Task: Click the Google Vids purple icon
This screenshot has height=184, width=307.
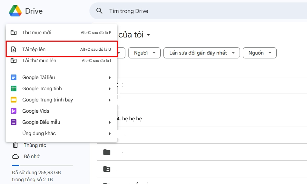Action: (14, 111)
